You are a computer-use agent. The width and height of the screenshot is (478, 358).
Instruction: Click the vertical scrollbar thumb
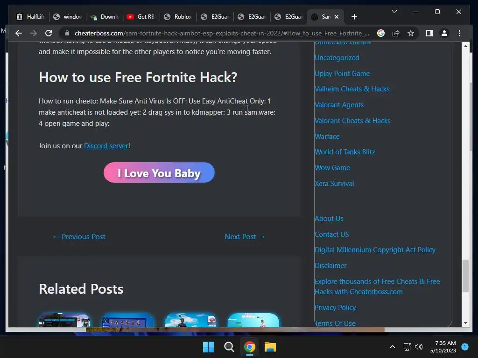465,276
